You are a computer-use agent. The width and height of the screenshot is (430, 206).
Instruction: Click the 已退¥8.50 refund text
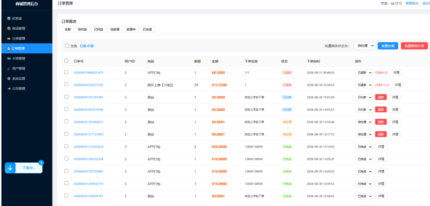click(x=381, y=72)
